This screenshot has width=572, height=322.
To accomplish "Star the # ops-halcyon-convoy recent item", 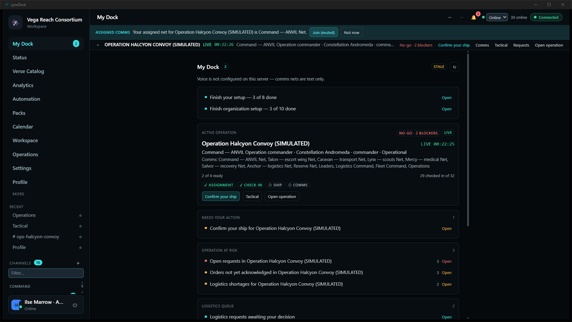I will [80, 237].
